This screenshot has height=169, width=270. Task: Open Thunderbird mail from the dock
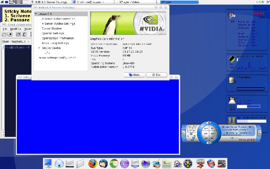pyautogui.click(x=103, y=164)
